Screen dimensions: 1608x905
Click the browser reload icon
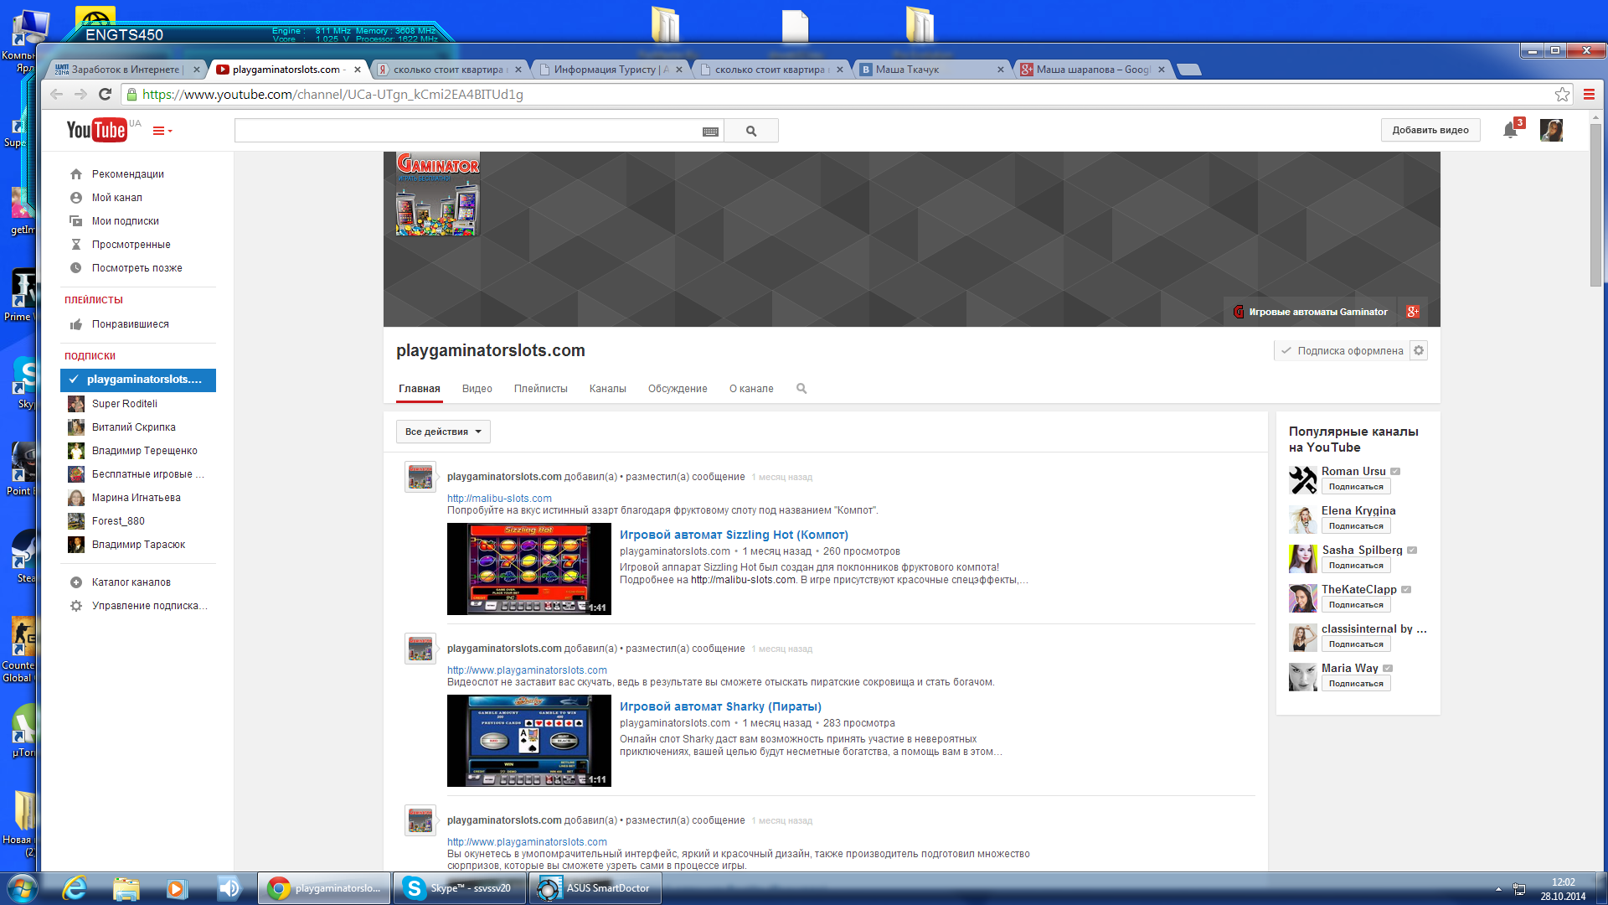click(106, 95)
